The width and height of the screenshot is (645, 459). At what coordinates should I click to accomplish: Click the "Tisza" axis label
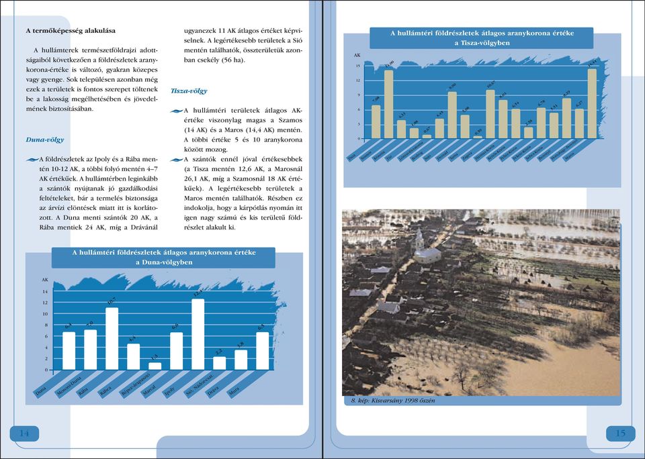click(x=352, y=157)
